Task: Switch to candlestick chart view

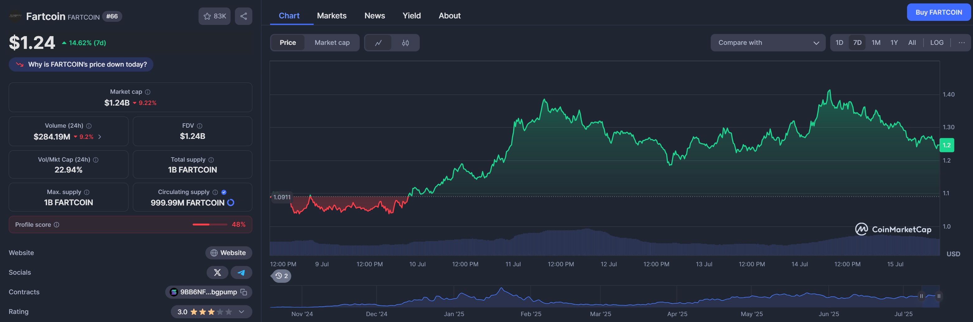Action: pyautogui.click(x=405, y=43)
